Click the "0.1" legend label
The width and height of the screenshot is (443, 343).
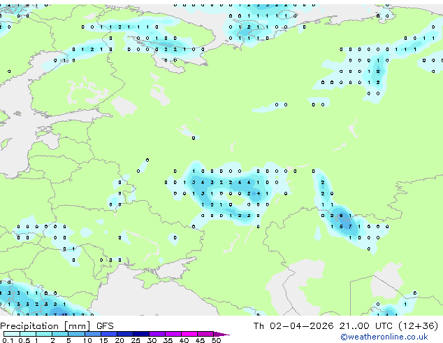tap(8, 340)
